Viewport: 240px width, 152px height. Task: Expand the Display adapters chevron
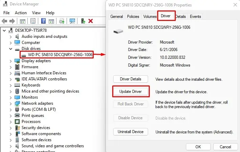10,61
